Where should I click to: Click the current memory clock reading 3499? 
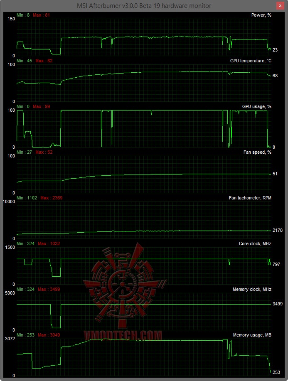coord(278,304)
